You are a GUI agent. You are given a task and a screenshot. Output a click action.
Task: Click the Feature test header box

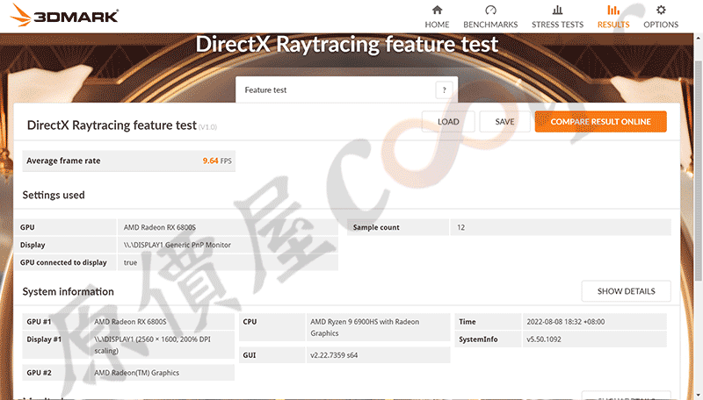click(x=346, y=90)
